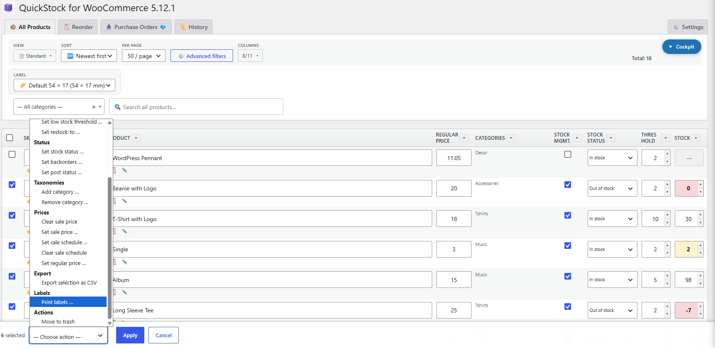This screenshot has height=348, width=715.
Task: Switch to the Reorder tab
Action: pos(78,27)
